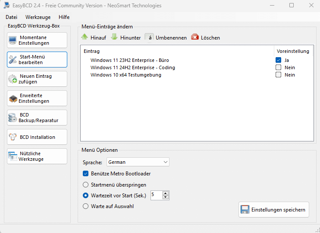Click the Löschen button label
This screenshot has height=233, width=320.
pyautogui.click(x=210, y=38)
